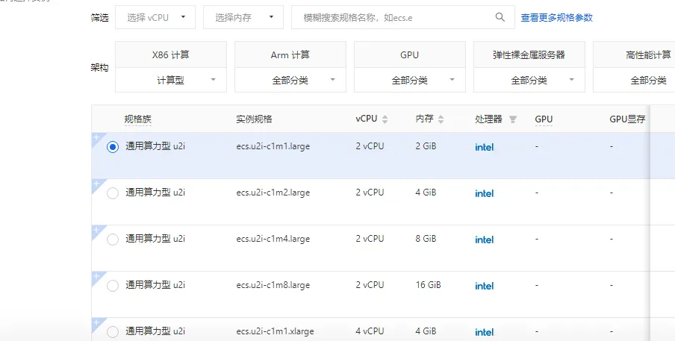Viewport: 675px width, 341px height.
Task: Expand 计算型 dropdown under X86 计算
Action: [x=171, y=80]
